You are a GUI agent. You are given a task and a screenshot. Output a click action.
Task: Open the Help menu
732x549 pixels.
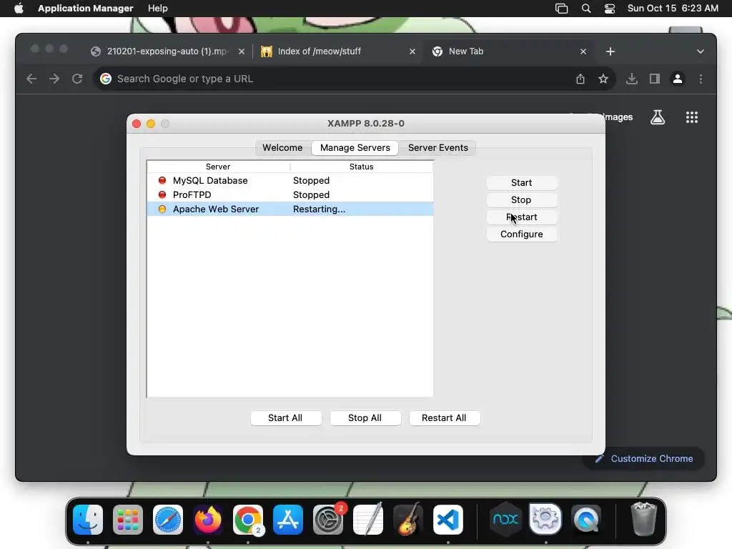coord(158,9)
